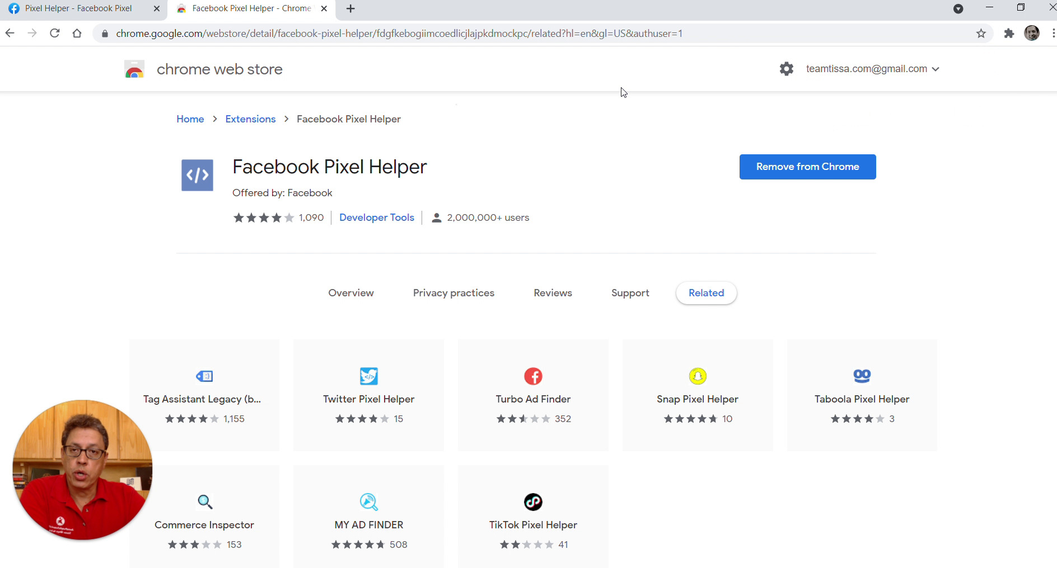Click the Taboola Pixel Helper icon

coord(862,376)
